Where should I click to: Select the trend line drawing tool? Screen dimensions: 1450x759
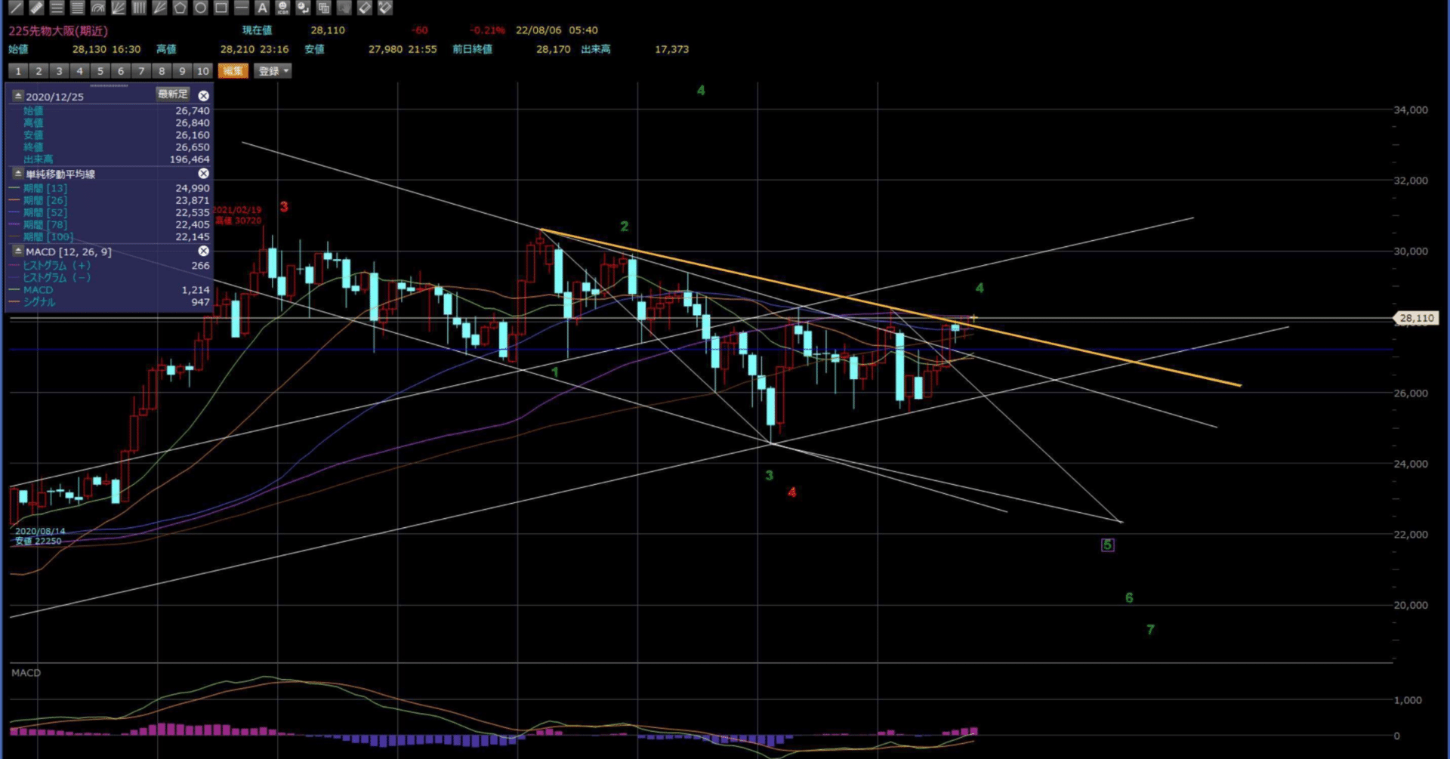(16, 8)
